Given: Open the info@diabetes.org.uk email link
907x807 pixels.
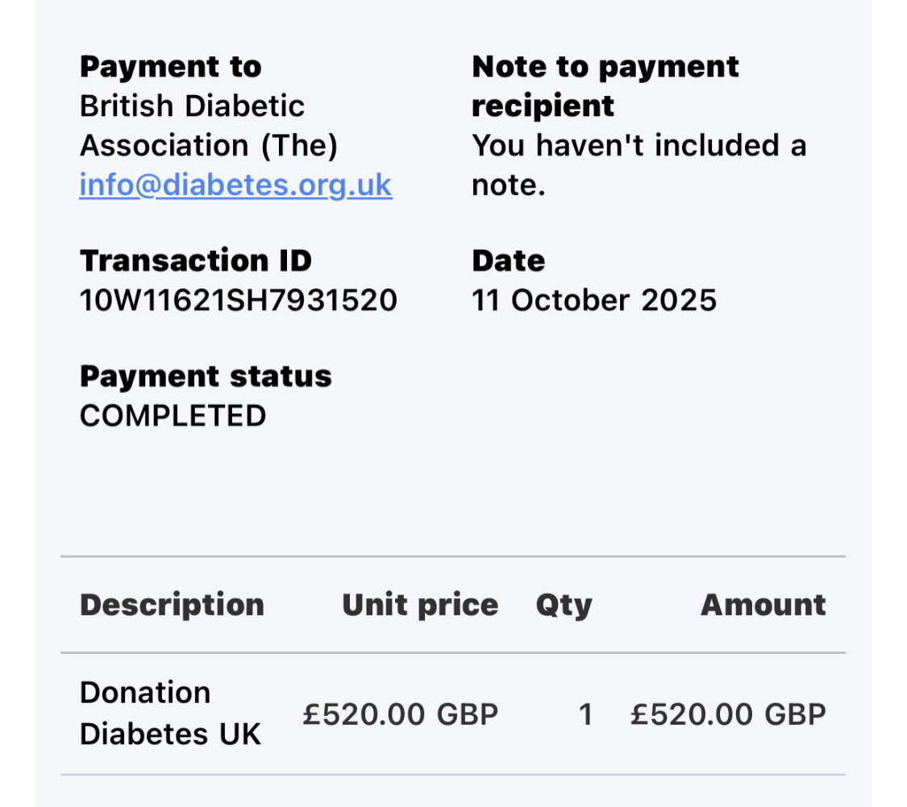Looking at the screenshot, I should [x=235, y=185].
